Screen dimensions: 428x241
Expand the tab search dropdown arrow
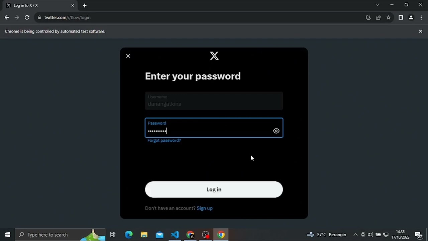click(378, 5)
